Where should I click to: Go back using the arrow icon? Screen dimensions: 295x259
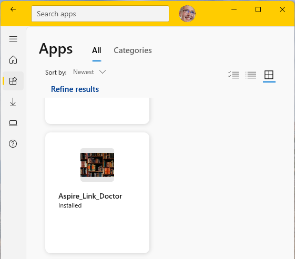tap(13, 9)
